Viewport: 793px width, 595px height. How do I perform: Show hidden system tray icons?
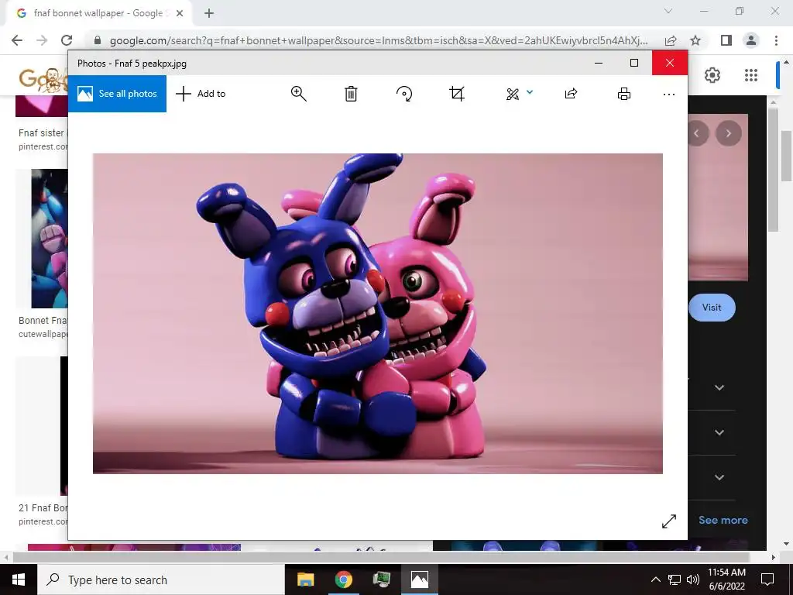point(655,580)
